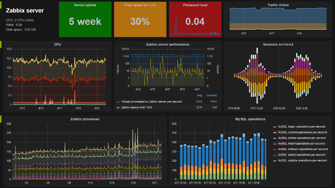Click the 30% free space stat value

click(140, 21)
